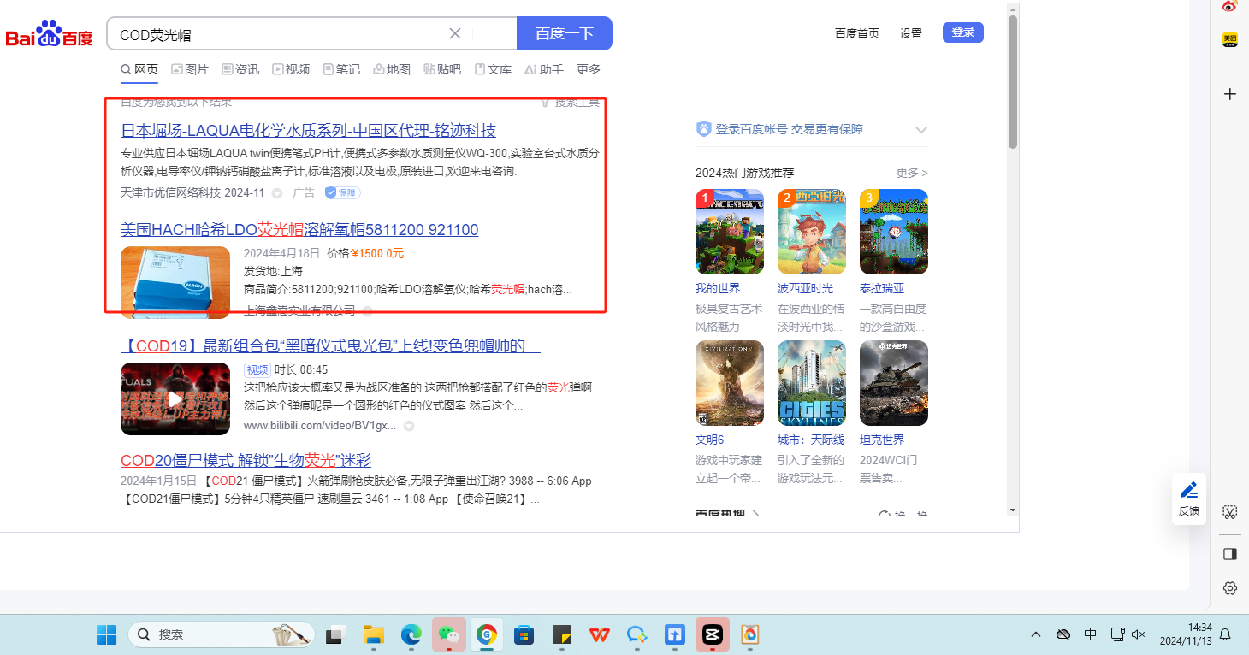Open the clipboard-style app at taskbar end
Viewport: 1249px width, 655px height.
click(x=749, y=634)
